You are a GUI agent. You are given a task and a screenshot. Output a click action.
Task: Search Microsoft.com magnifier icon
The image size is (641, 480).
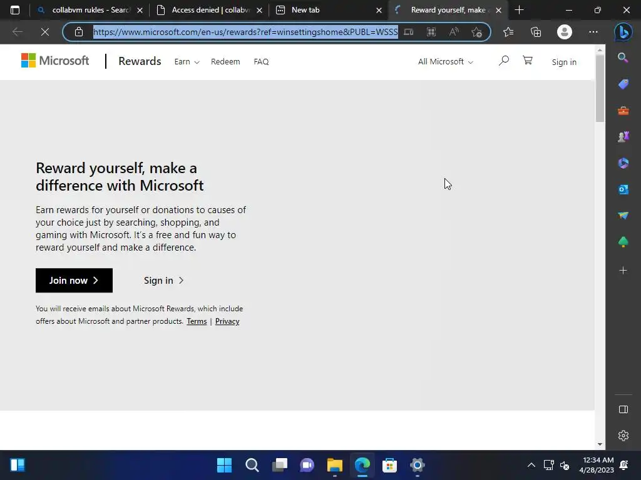[504, 61]
